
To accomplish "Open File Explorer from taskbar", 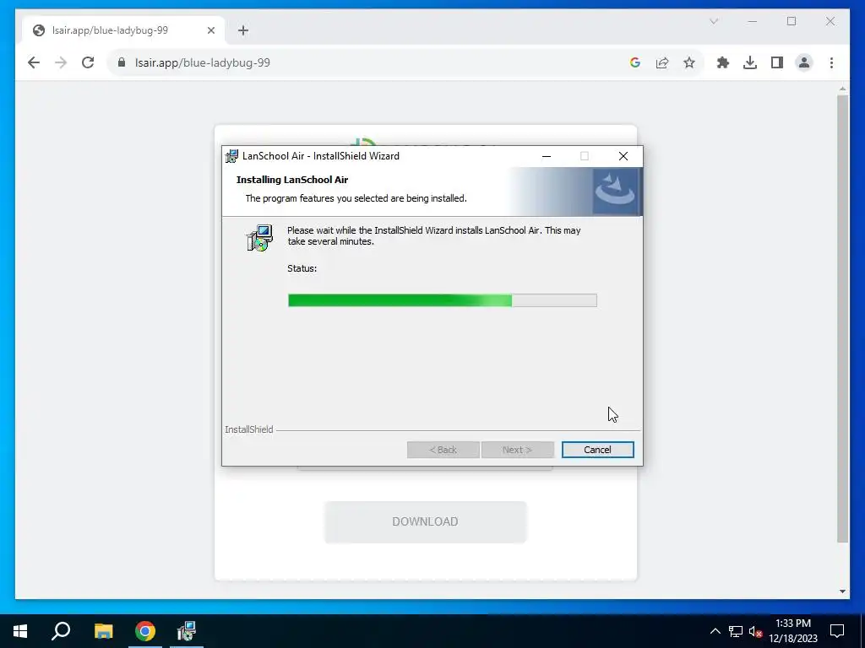I will click(x=103, y=631).
